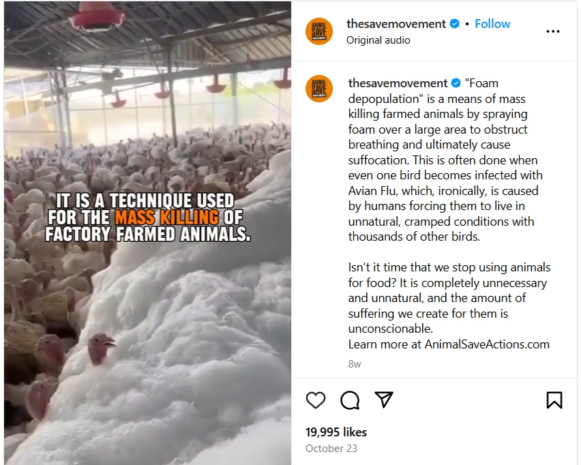Viewport: 581px width, 465px height.
Task: Click the caption verified badge
Action: [456, 83]
